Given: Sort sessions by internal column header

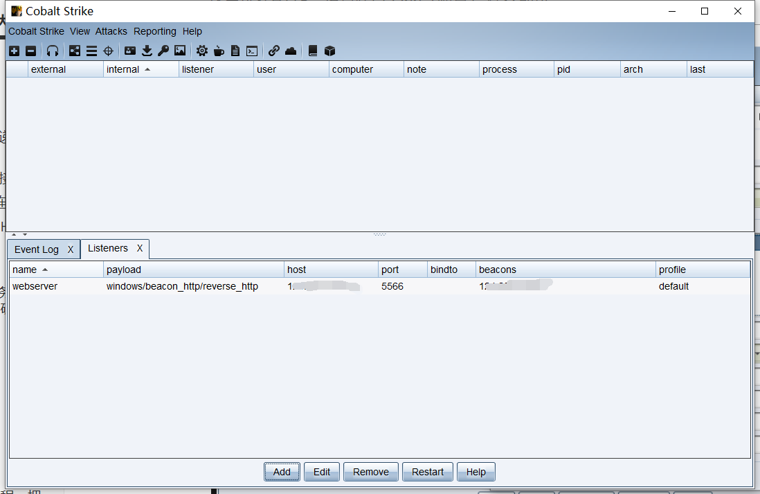Looking at the screenshot, I should click(141, 69).
